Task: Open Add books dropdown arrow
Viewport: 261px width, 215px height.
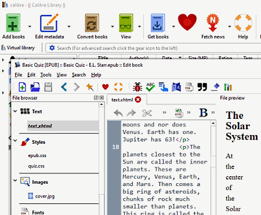Action: 30,26
